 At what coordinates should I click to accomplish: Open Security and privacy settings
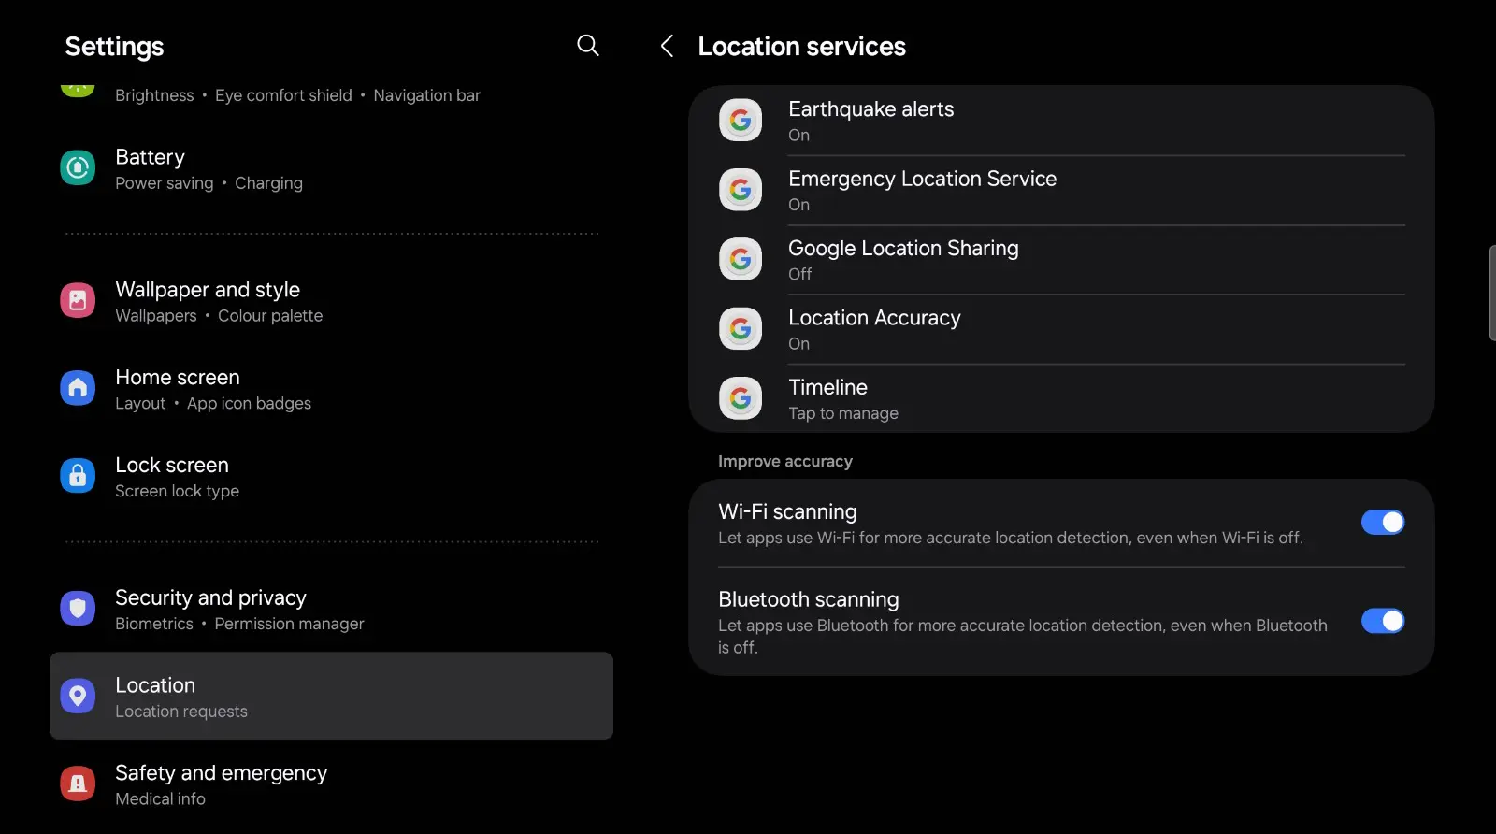pyautogui.click(x=331, y=609)
